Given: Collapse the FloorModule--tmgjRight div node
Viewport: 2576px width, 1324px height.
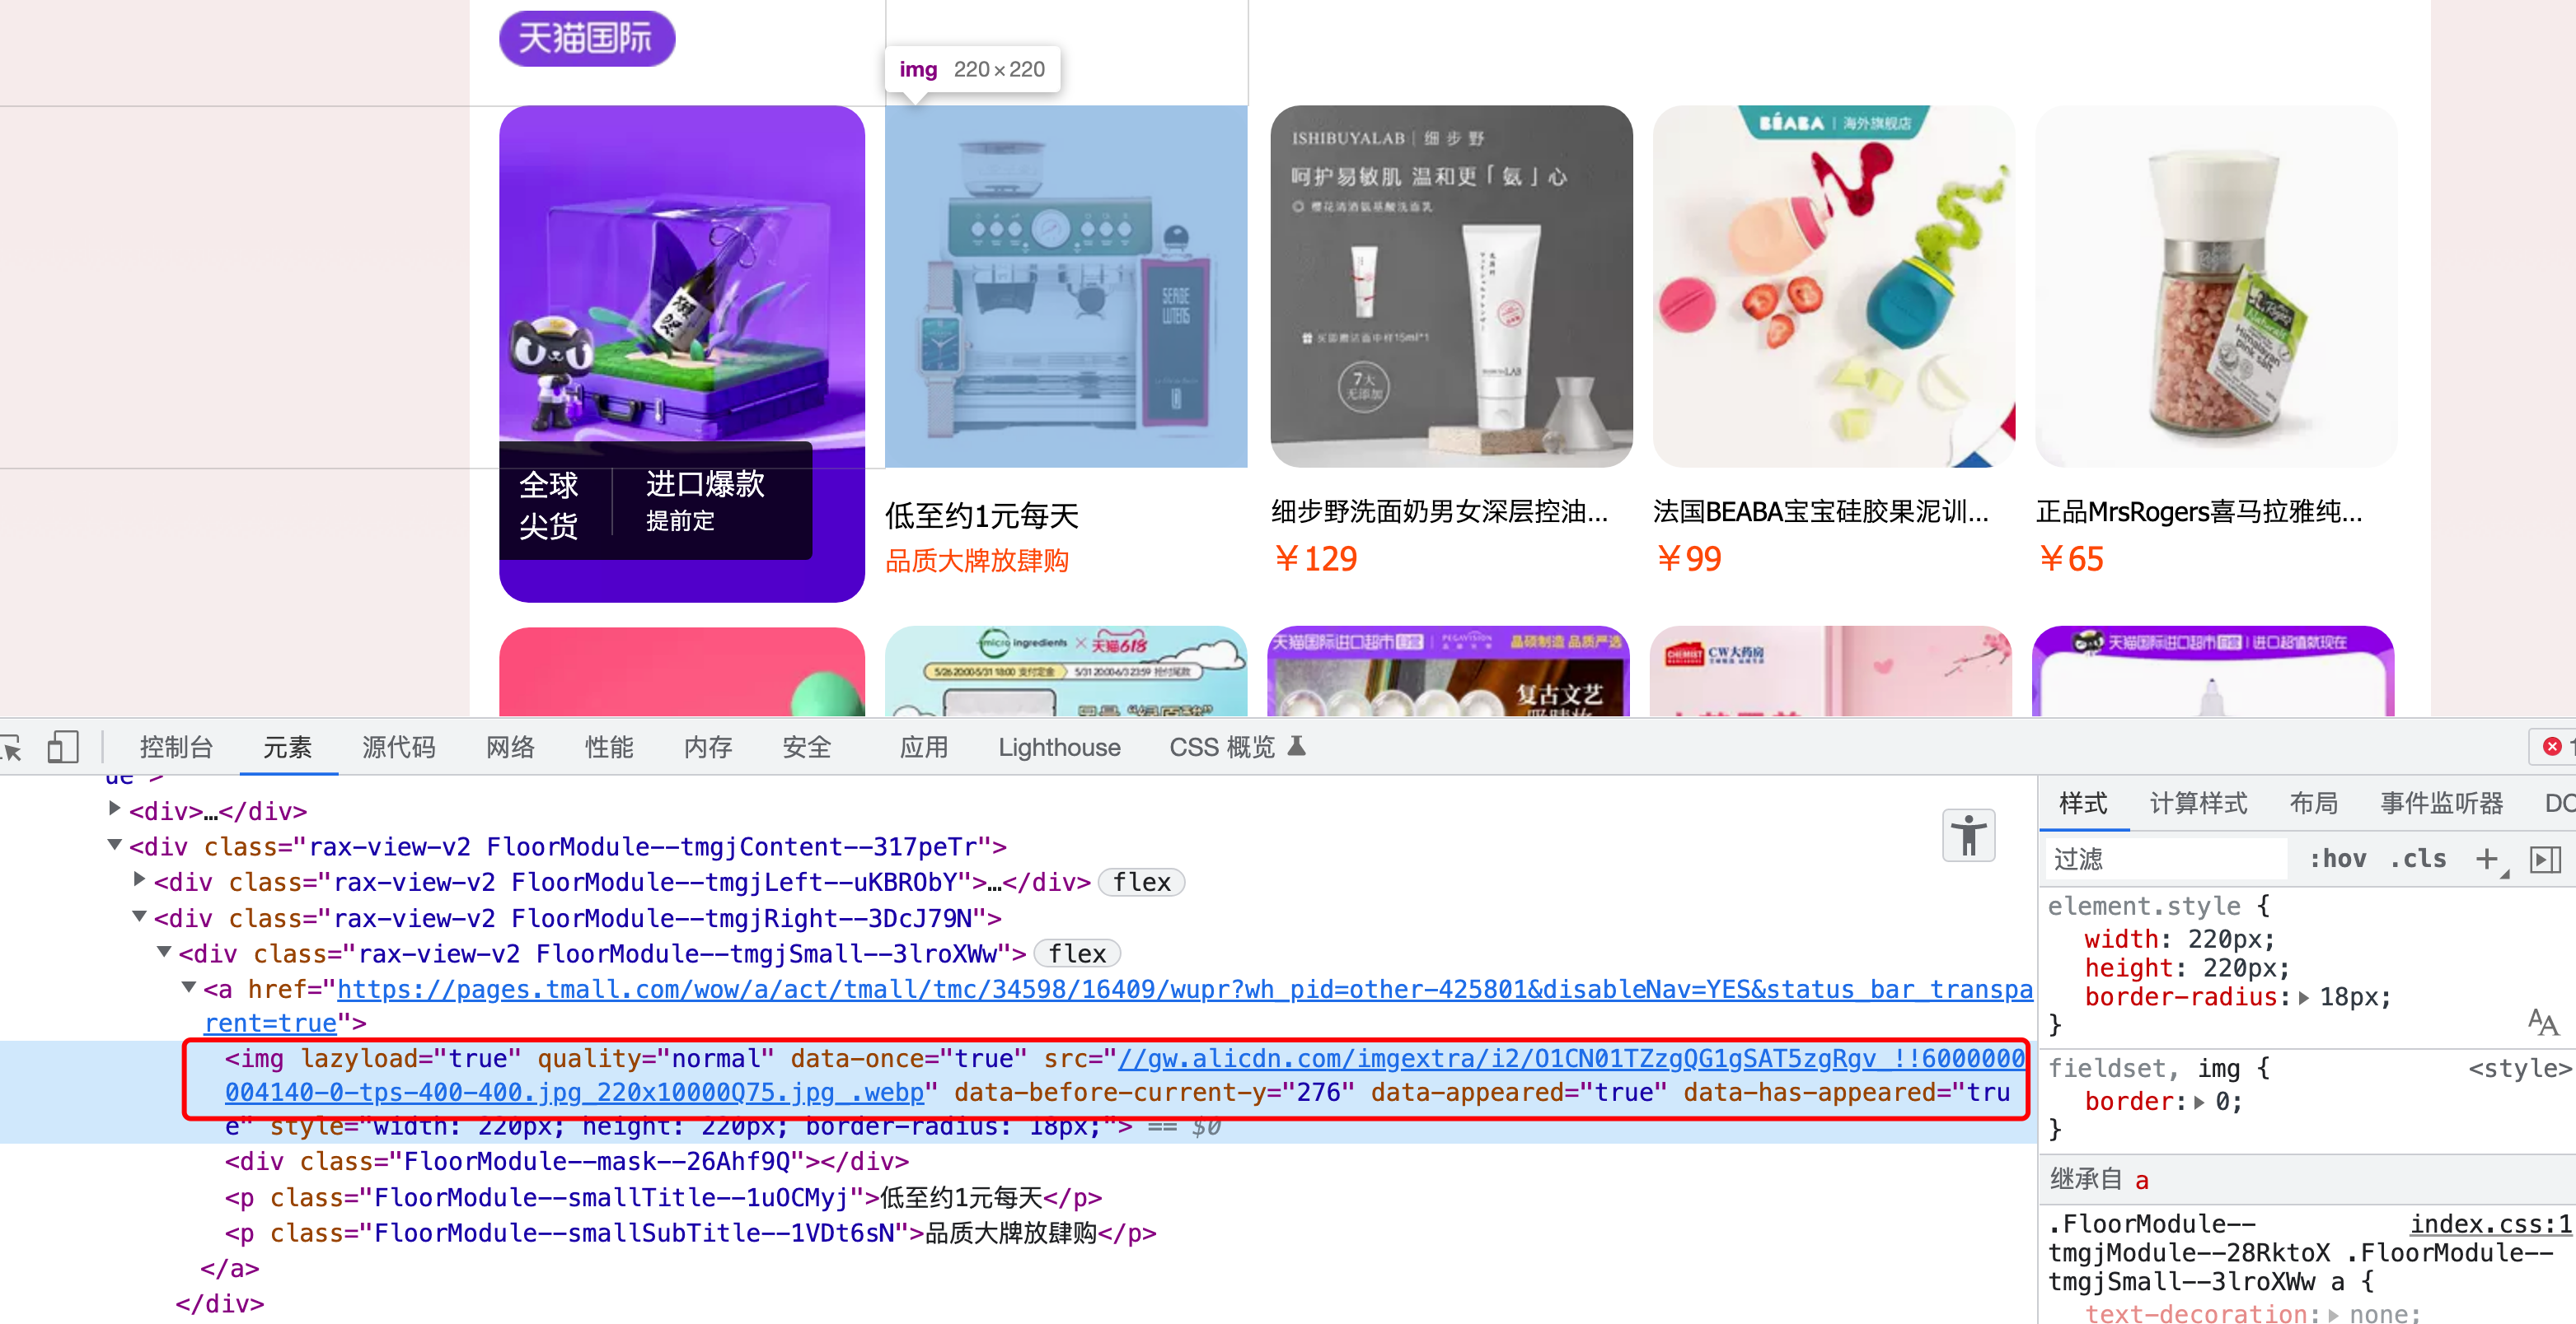Looking at the screenshot, I should pos(140,916).
